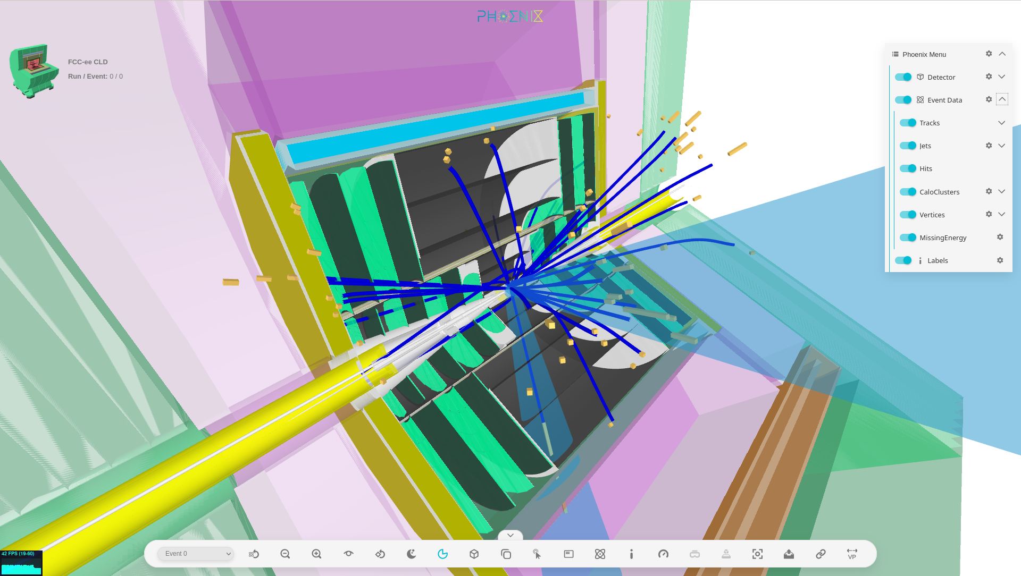Click the performance speedometer icon

click(x=663, y=554)
